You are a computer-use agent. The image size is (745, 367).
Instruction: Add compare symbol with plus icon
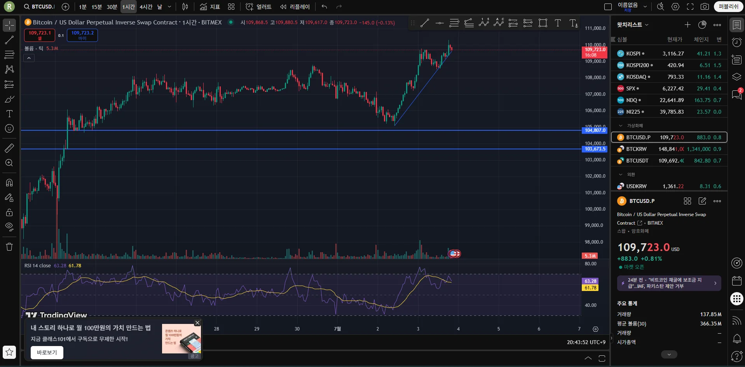[x=65, y=7]
